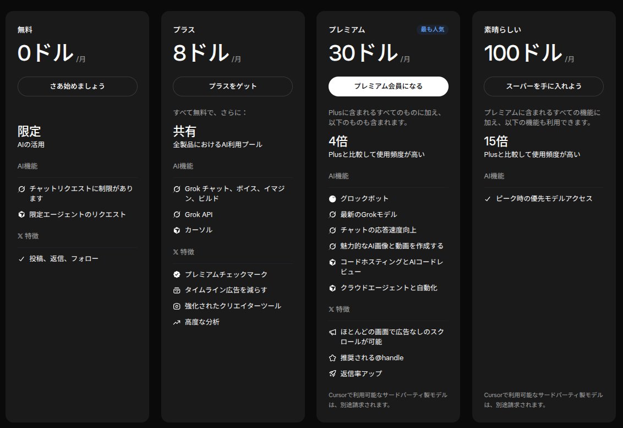Screen dimensions: 623x428
Task: Click the すべて無料で、さらに： text
Action: [210, 113]
